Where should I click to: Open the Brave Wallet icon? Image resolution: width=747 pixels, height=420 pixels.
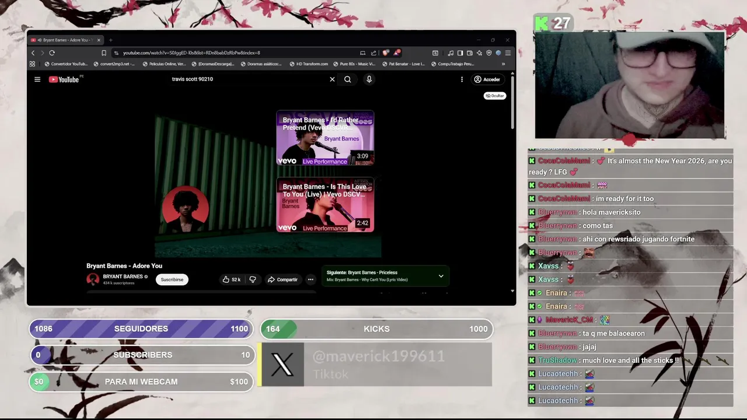coord(469,52)
